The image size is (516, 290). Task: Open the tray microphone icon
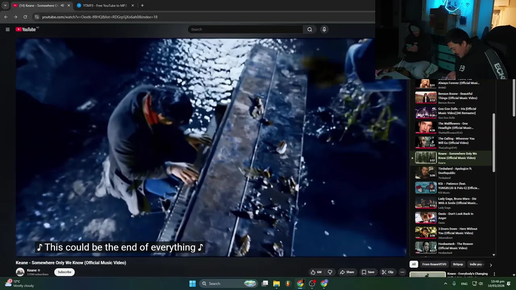(454, 284)
